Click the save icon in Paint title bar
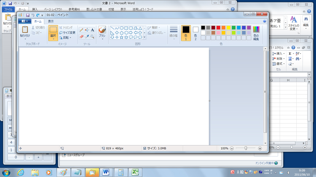This screenshot has width=316, height=177. [x=28, y=15]
